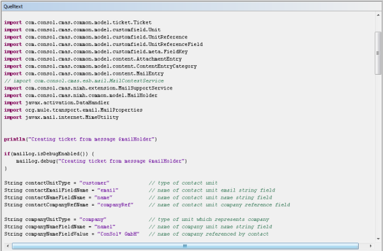Click the commented MailContextService import line

click(x=84, y=81)
